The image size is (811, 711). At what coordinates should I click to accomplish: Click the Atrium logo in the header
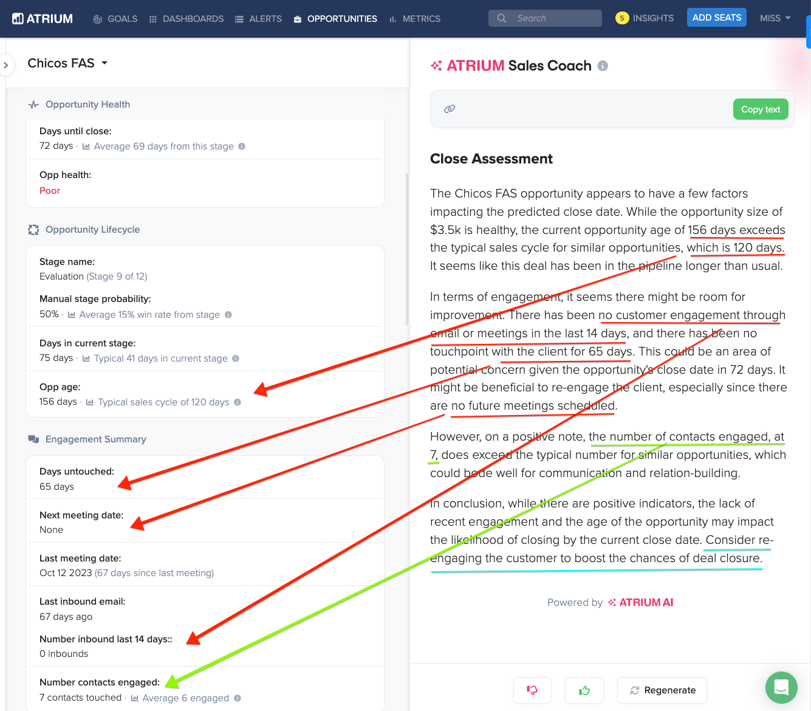pos(43,19)
